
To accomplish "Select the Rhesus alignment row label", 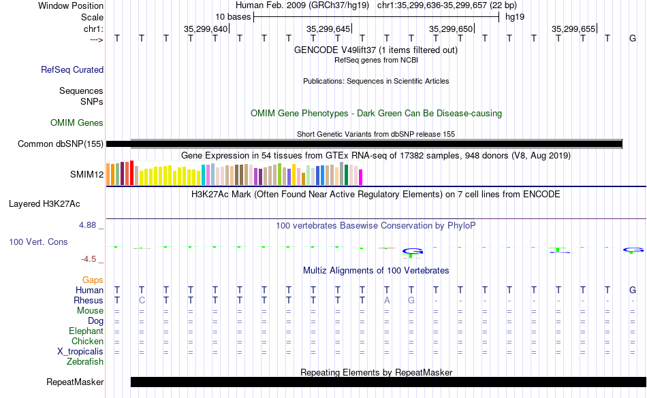I will [89, 300].
